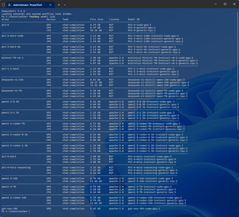Close the Windows Terminal window

[234, 4]
